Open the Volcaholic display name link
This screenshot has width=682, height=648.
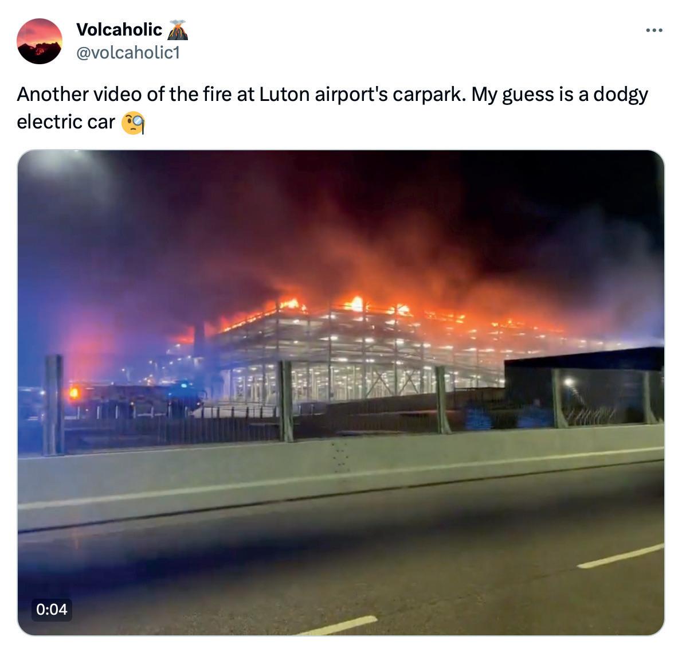coord(119,30)
